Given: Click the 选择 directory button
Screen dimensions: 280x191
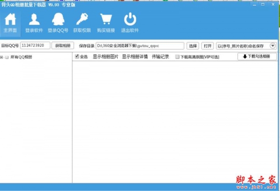Looking at the screenshot, I should [x=193, y=46].
